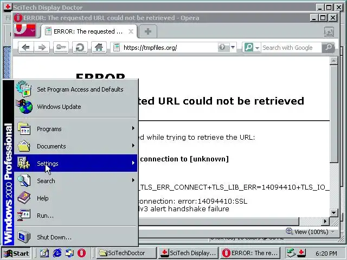Switch to SciTech Display taskbar button
Screen dimensions: 347x260
(x=188, y=253)
